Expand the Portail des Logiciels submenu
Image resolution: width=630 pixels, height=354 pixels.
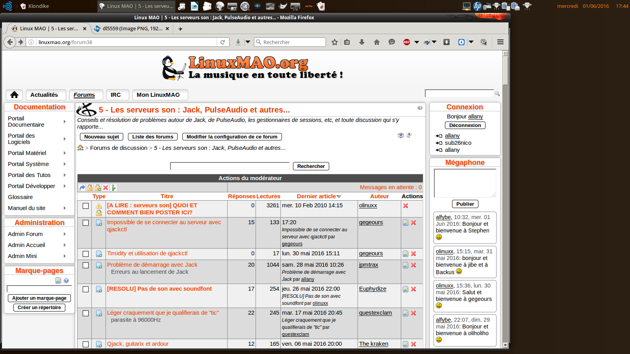pyautogui.click(x=65, y=139)
